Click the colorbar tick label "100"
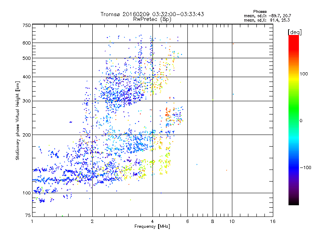321x241 pixels. click(304, 74)
